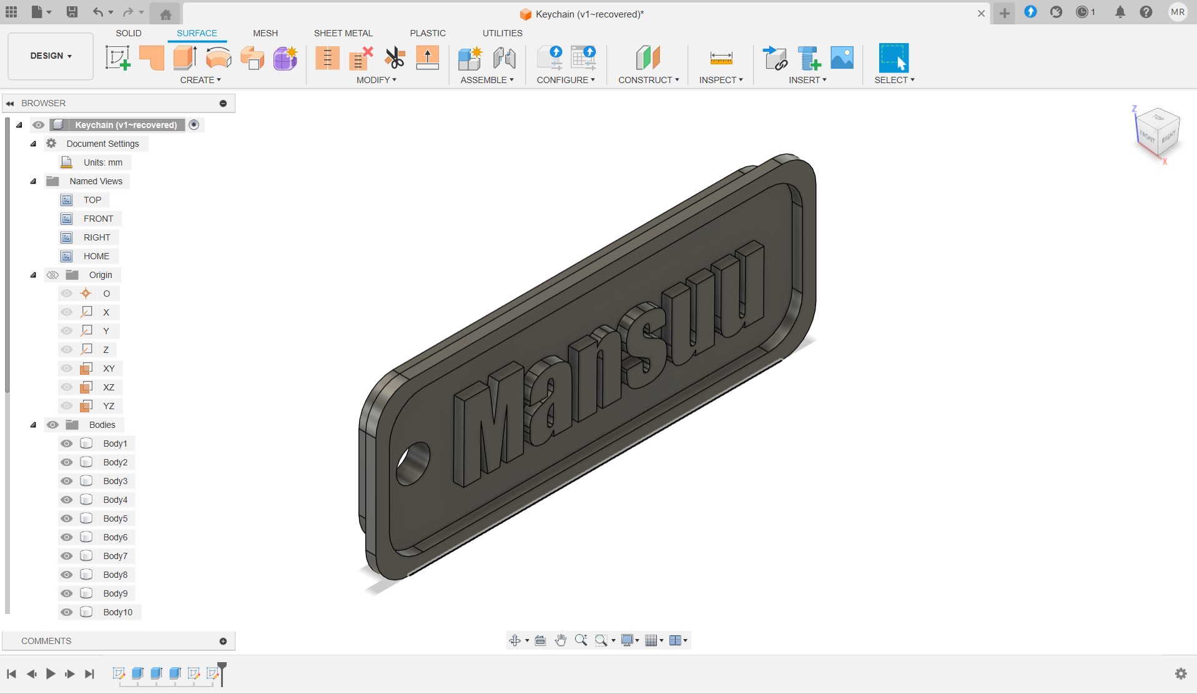The width and height of the screenshot is (1197, 694).
Task: Play the timeline
Action: coord(51,674)
